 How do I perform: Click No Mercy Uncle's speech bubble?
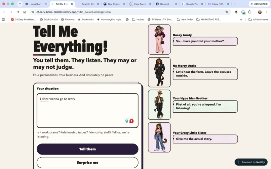[x=205, y=74]
